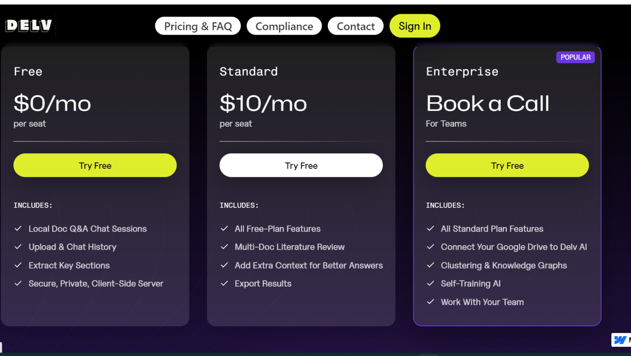Image resolution: width=631 pixels, height=356 pixels.
Task: Click the $10/mo Standard price text
Action: click(x=263, y=103)
